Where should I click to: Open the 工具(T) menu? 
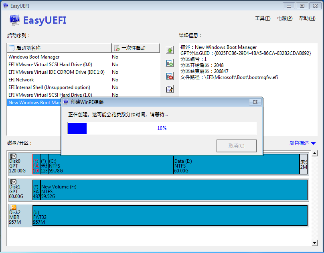coord(263,18)
